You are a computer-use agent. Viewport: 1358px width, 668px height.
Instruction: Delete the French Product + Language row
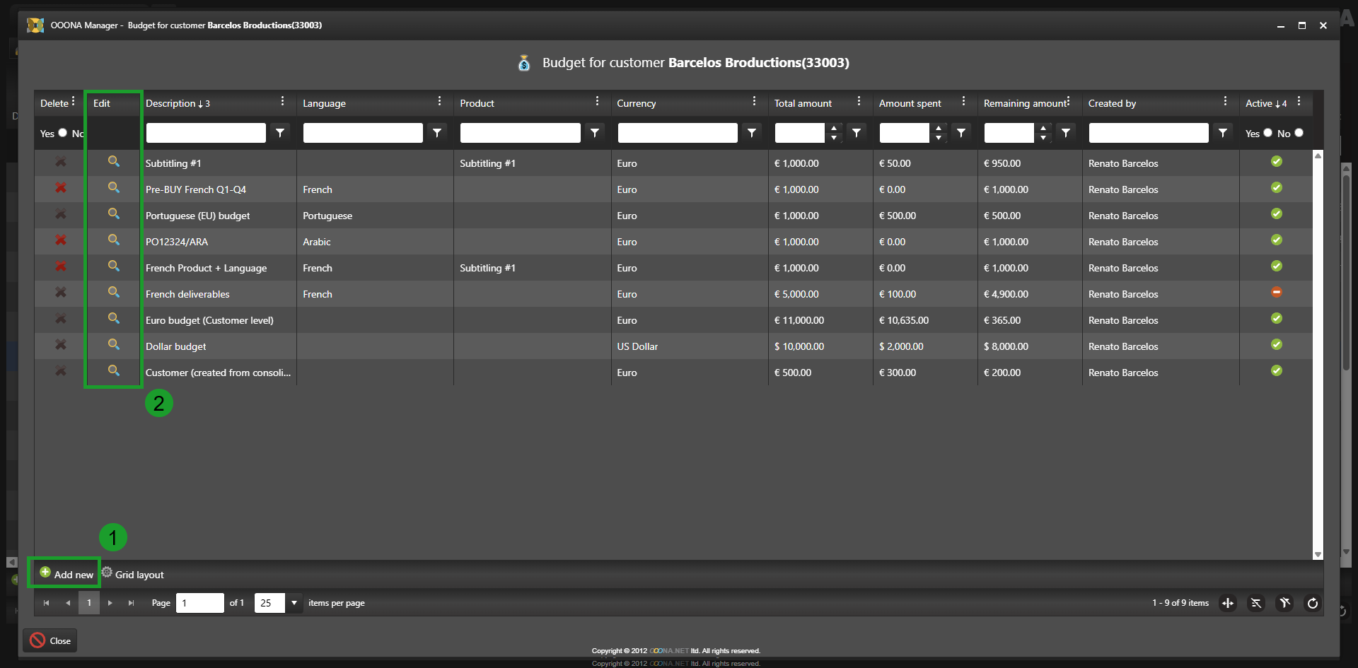pyautogui.click(x=61, y=266)
